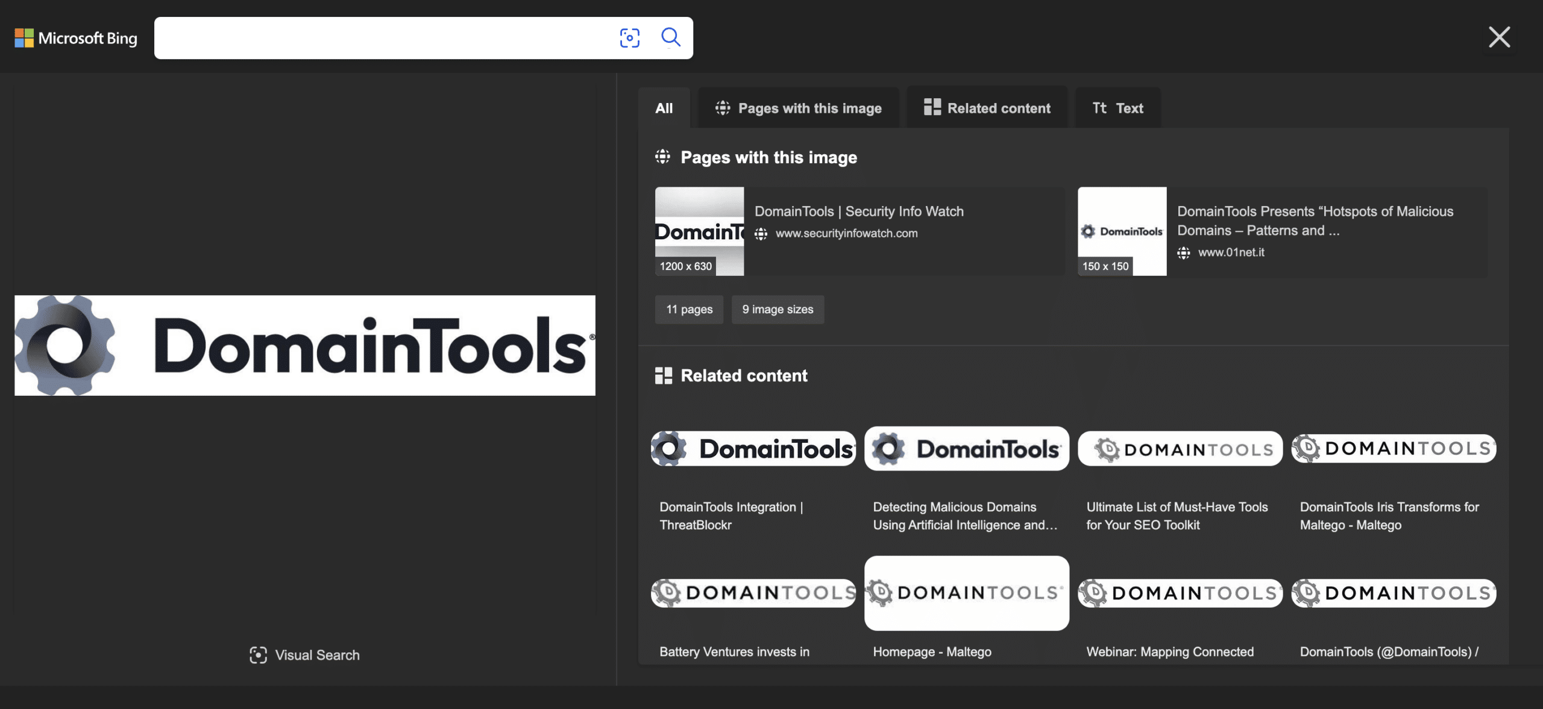This screenshot has height=709, width=1543.
Task: Close the image viewer with X
Action: point(1499,37)
